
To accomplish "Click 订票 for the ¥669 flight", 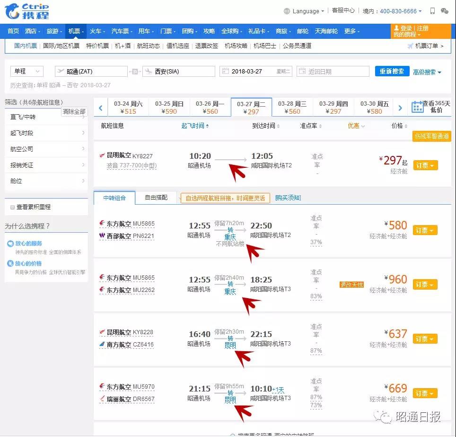I will [425, 393].
